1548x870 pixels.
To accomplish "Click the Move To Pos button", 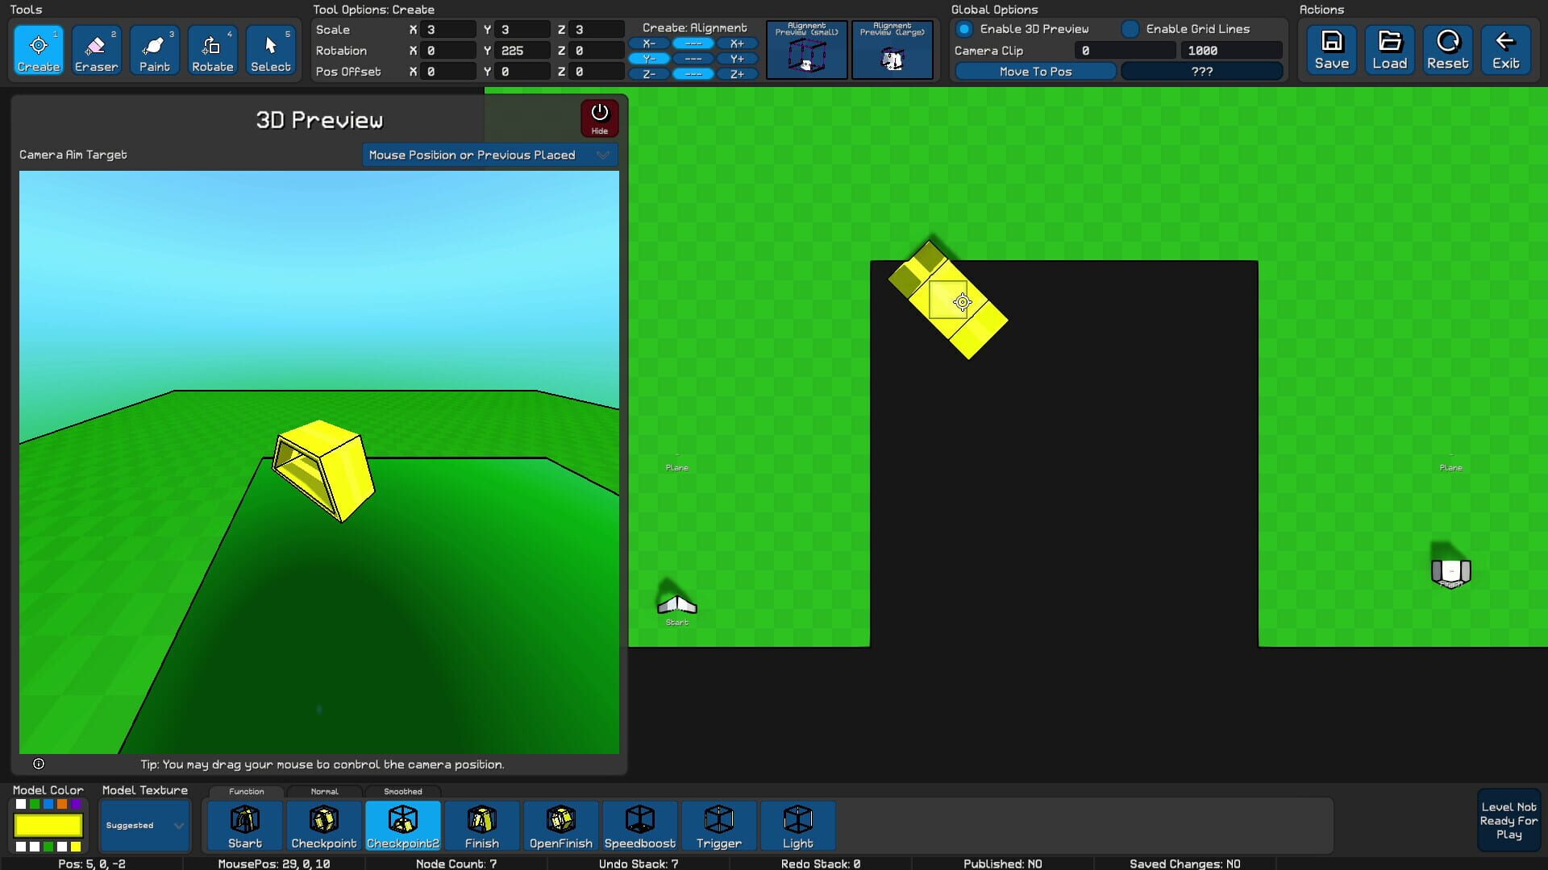I will pos(1035,72).
